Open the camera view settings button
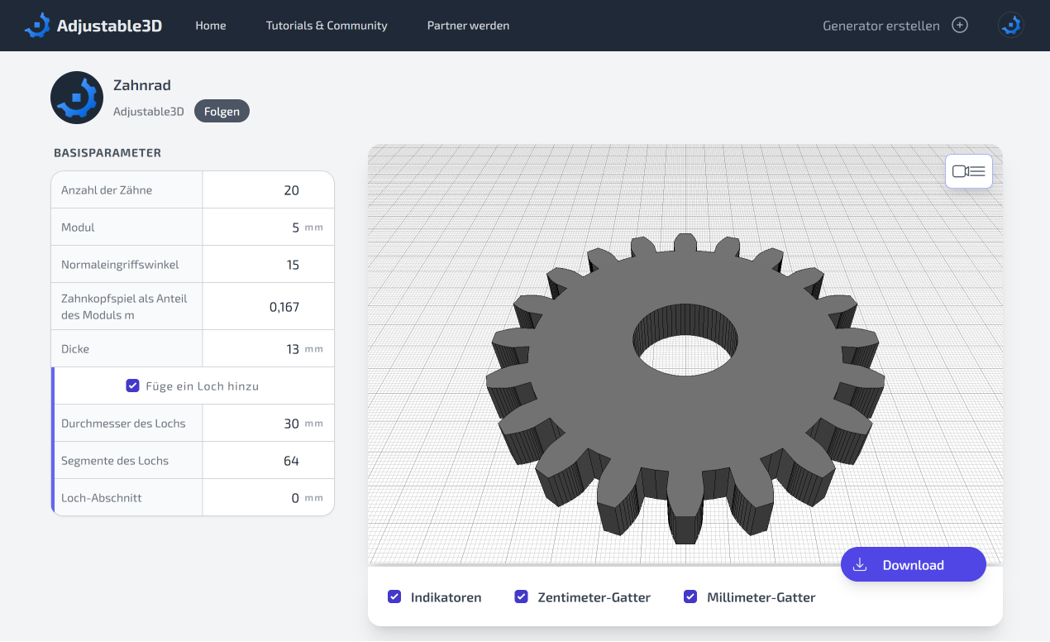The width and height of the screenshot is (1050, 642). (969, 171)
